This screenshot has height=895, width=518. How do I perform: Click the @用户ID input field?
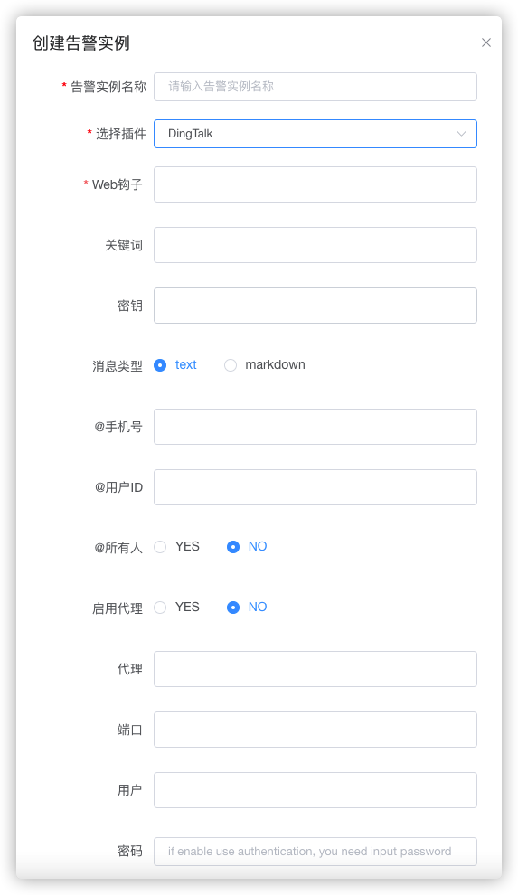[315, 487]
